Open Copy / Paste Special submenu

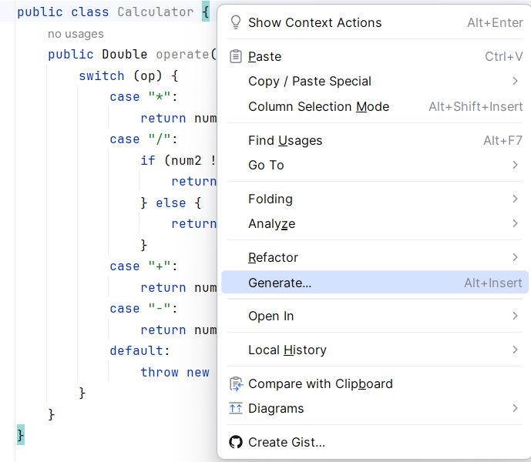[x=375, y=81]
